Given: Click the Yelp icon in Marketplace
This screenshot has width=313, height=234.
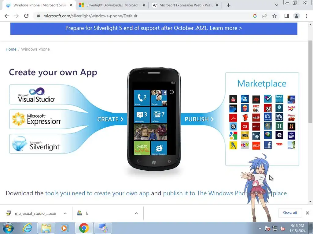Looking at the screenshot, I should 256,117.
